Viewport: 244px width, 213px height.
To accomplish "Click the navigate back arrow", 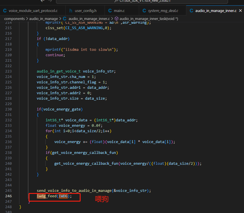I will pyautogui.click(x=43, y=1).
